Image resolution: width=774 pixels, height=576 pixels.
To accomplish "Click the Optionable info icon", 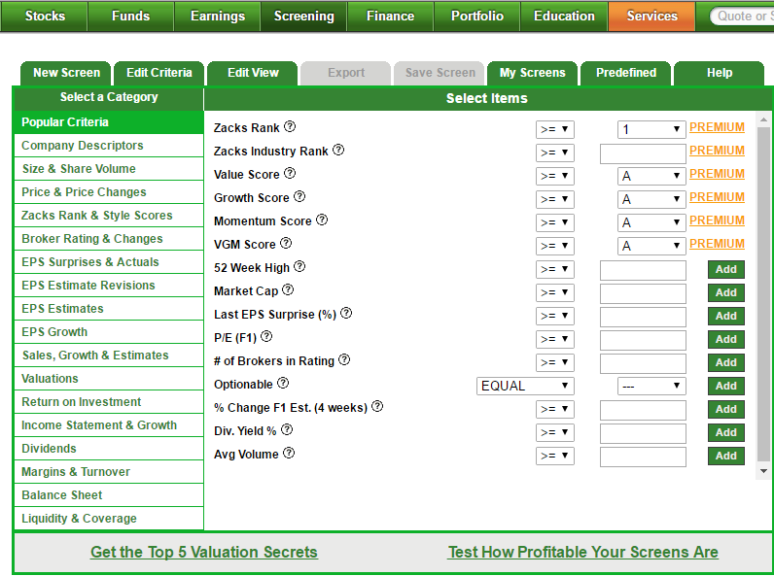I will tap(283, 383).
